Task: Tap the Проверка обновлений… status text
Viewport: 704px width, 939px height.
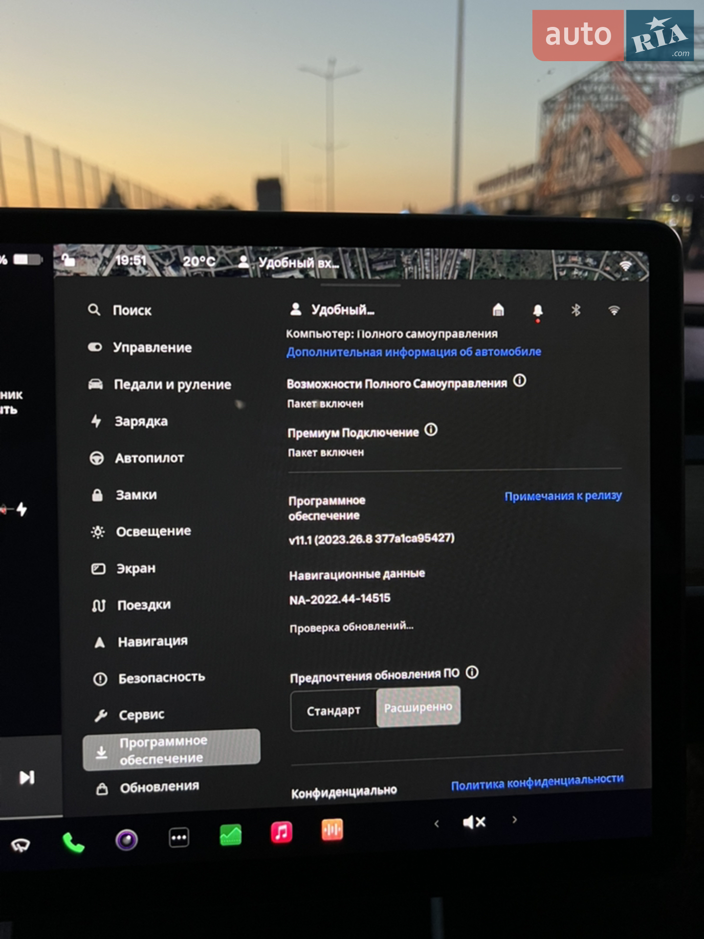Action: tap(352, 627)
